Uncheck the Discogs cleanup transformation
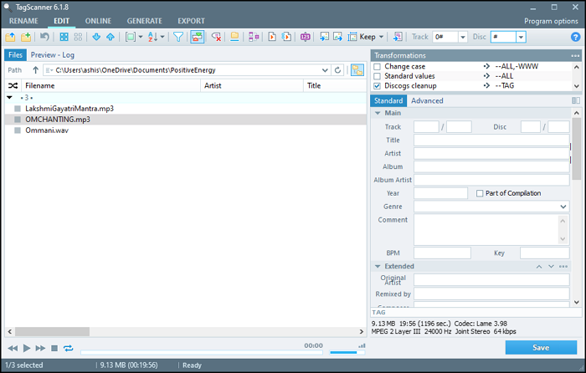 point(377,86)
